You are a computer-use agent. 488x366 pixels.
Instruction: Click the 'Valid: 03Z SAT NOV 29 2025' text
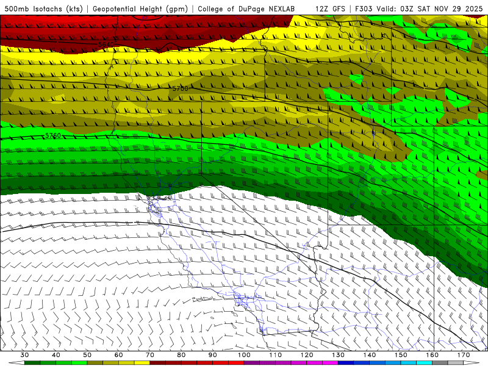(429, 9)
